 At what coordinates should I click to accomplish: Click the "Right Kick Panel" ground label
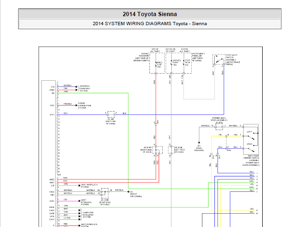coord(136,195)
